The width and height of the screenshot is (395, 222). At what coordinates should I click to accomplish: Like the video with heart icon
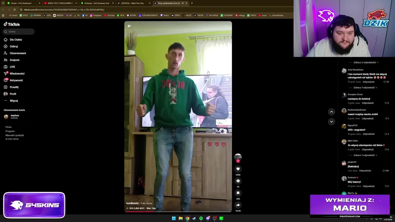tap(238, 169)
